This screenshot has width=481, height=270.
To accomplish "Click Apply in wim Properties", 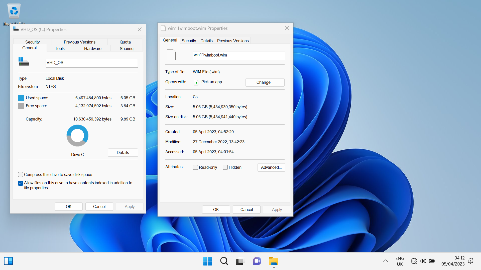I will 277,209.
